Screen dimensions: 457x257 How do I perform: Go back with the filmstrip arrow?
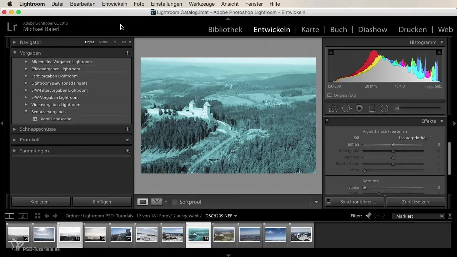(x=46, y=216)
